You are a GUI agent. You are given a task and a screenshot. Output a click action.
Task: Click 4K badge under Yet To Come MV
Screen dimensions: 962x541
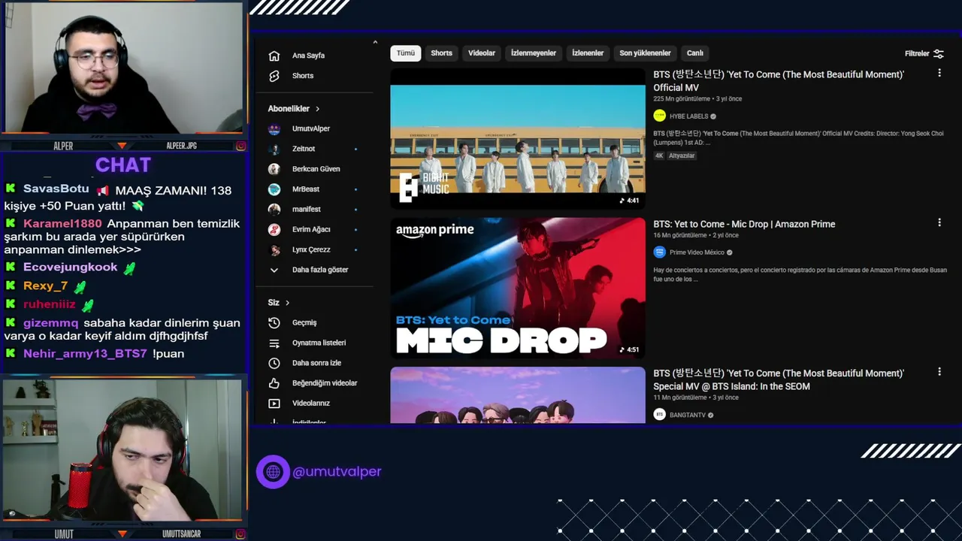click(x=659, y=156)
